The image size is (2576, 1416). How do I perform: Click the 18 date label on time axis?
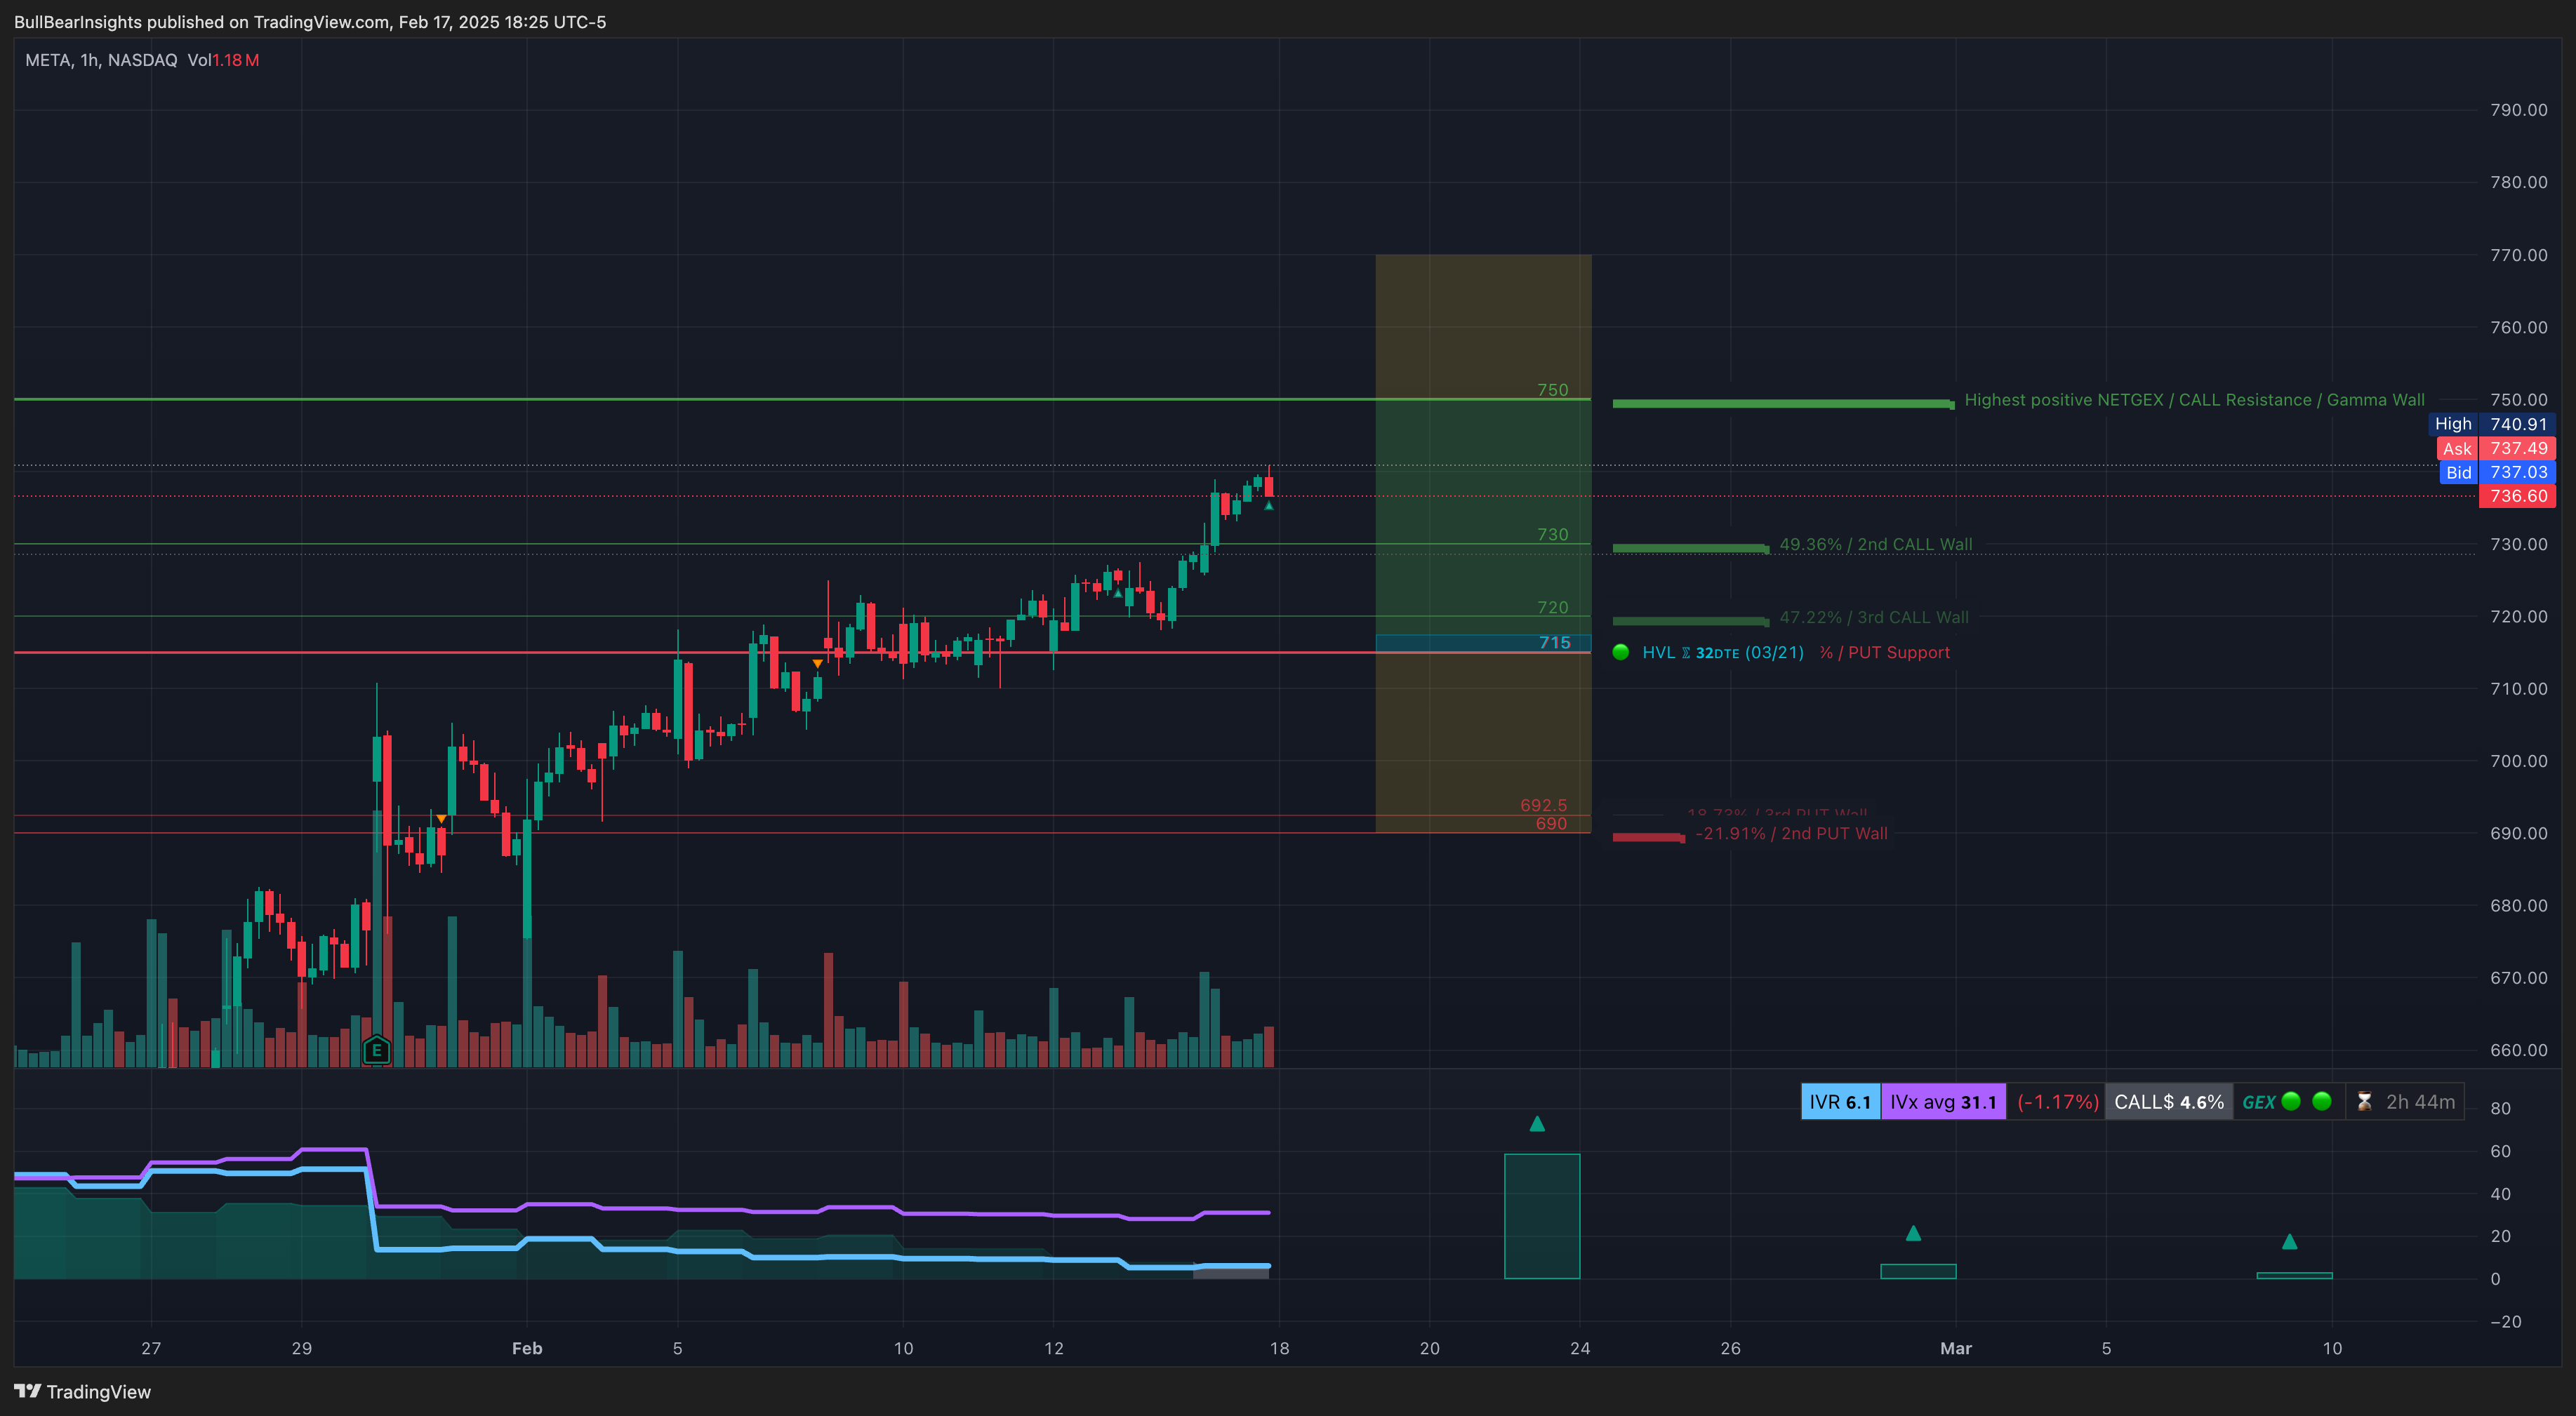tap(1279, 1348)
